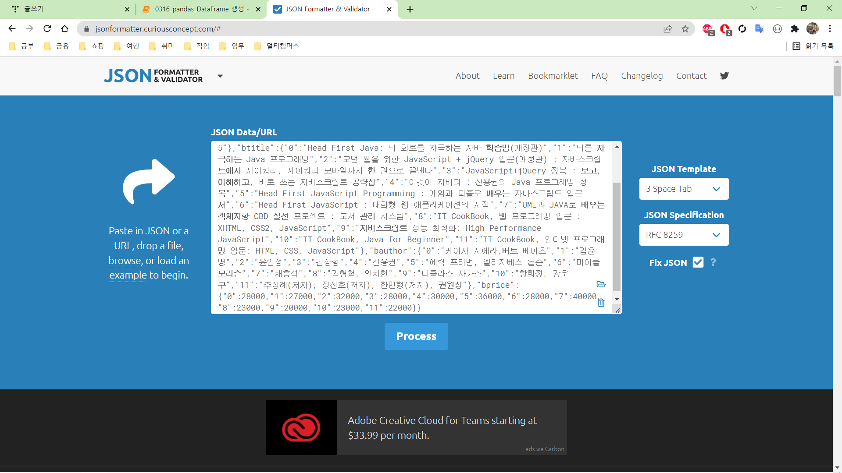Expand the dropdown arrow beside the JSON logo
Screen dimensions: 842x473
click(220, 76)
